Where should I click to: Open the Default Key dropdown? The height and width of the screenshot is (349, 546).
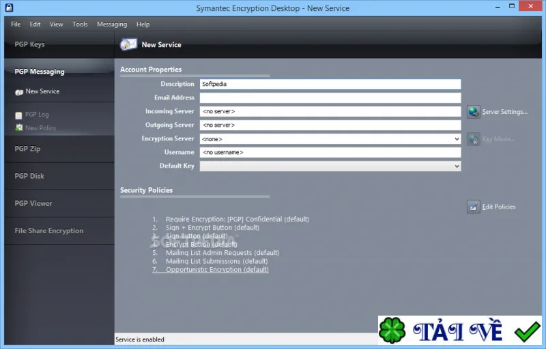[457, 166]
